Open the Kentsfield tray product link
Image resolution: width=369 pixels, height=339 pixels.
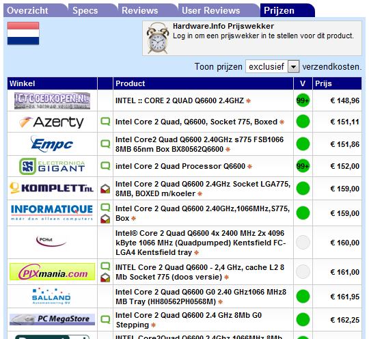pyautogui.click(x=200, y=243)
